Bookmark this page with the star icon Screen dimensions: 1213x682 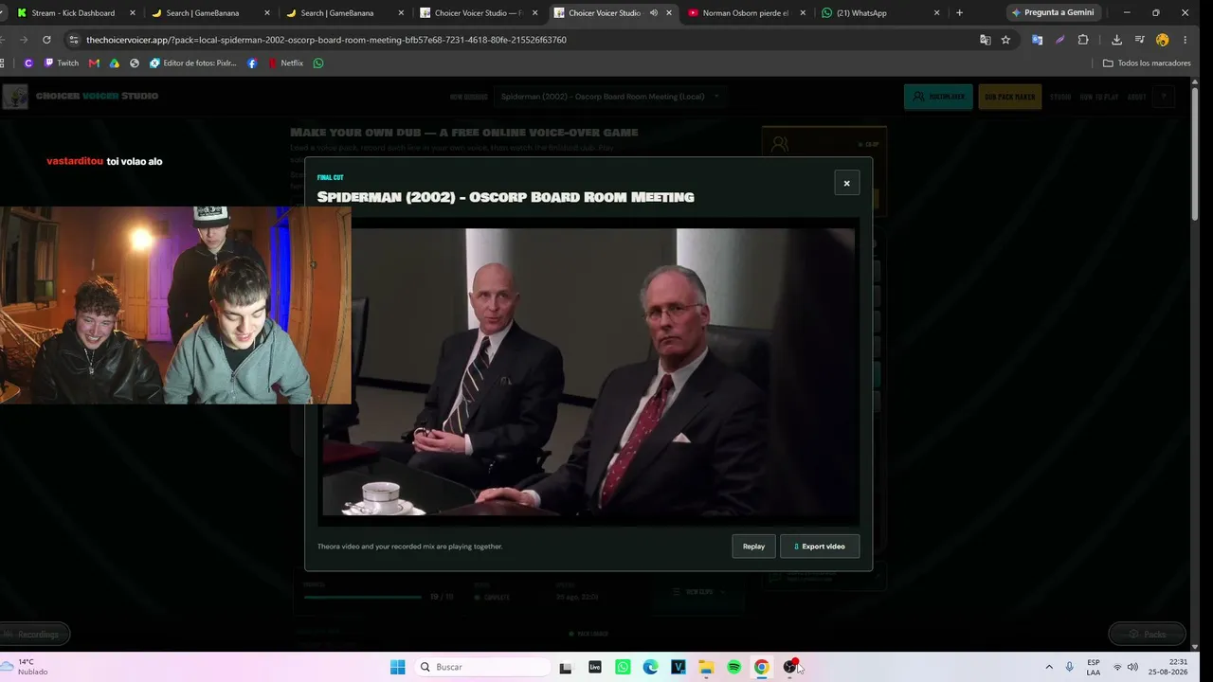[1005, 40]
